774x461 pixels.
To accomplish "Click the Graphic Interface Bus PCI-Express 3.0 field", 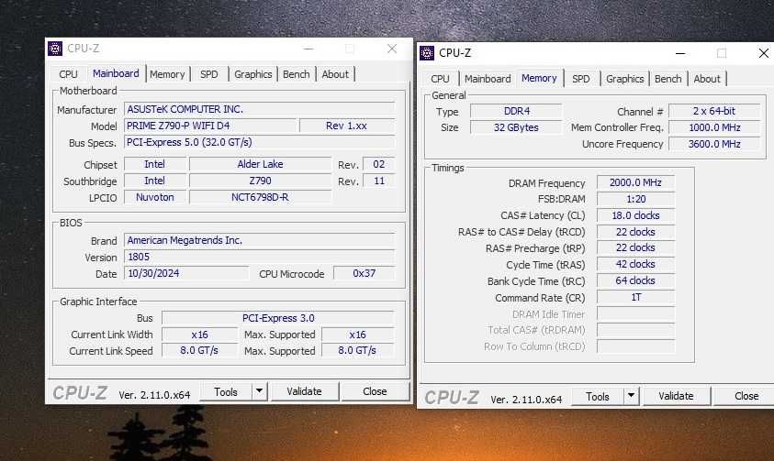I will click(278, 318).
